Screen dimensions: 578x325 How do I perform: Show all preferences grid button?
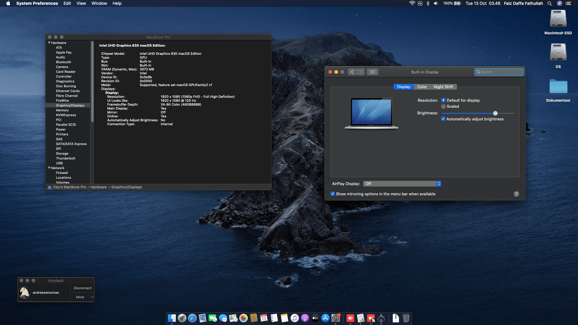tap(373, 72)
